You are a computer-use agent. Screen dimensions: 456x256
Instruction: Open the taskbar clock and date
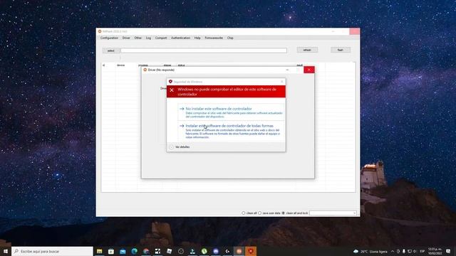tap(435, 251)
